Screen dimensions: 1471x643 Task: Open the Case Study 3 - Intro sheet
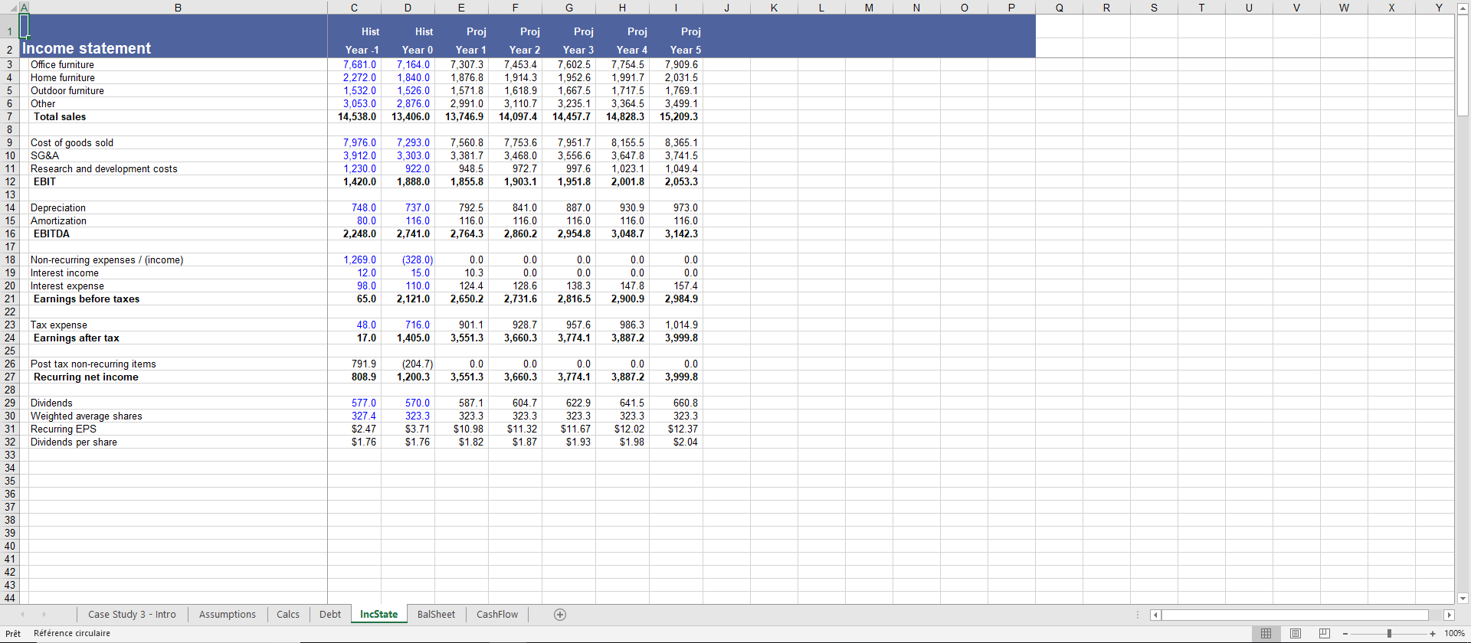click(x=132, y=615)
